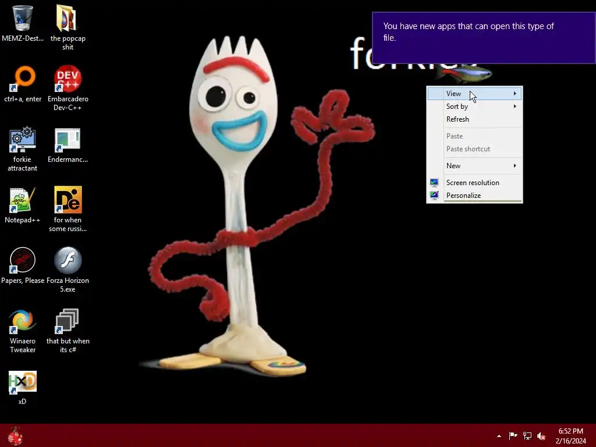
Task: Expand New submenu arrow
Action: pos(515,166)
